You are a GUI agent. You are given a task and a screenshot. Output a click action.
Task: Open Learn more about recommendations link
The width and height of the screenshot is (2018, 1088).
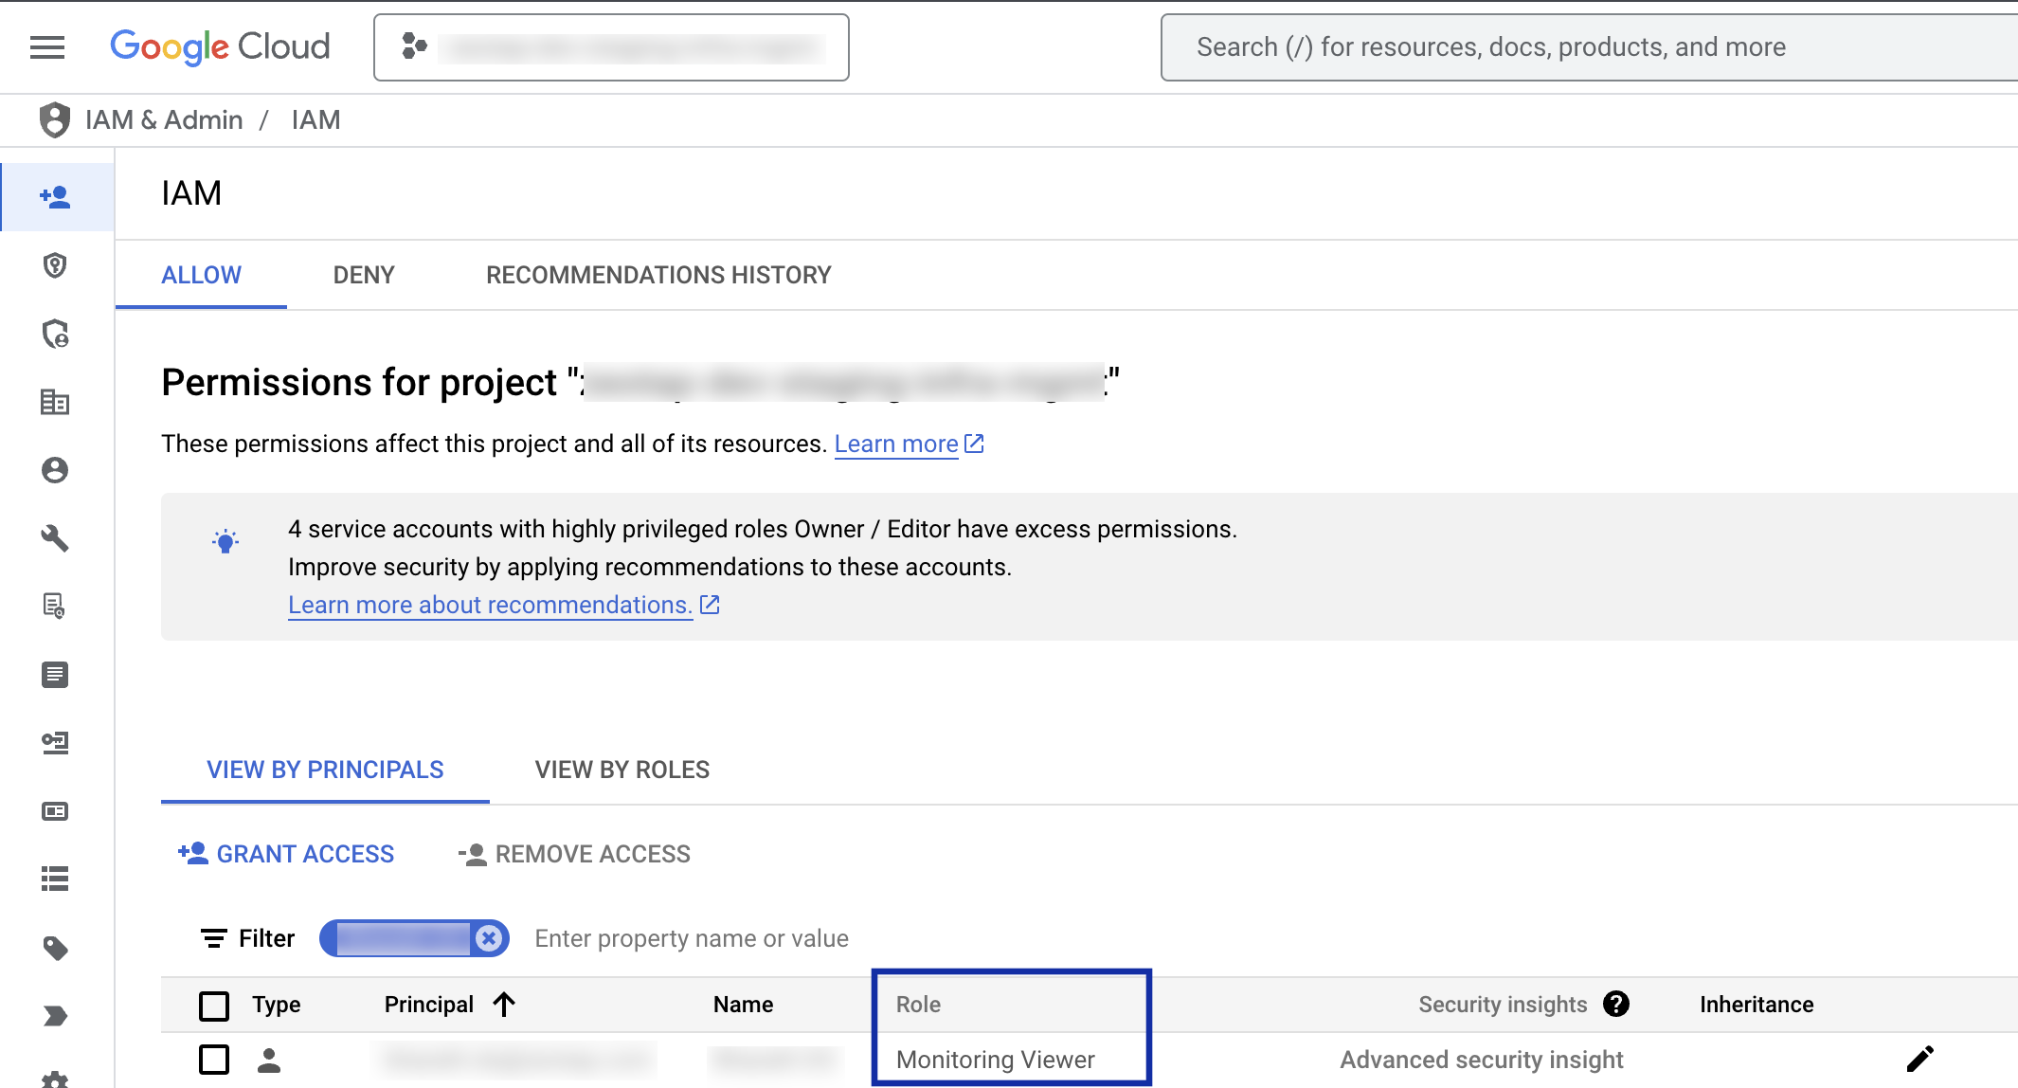(490, 605)
